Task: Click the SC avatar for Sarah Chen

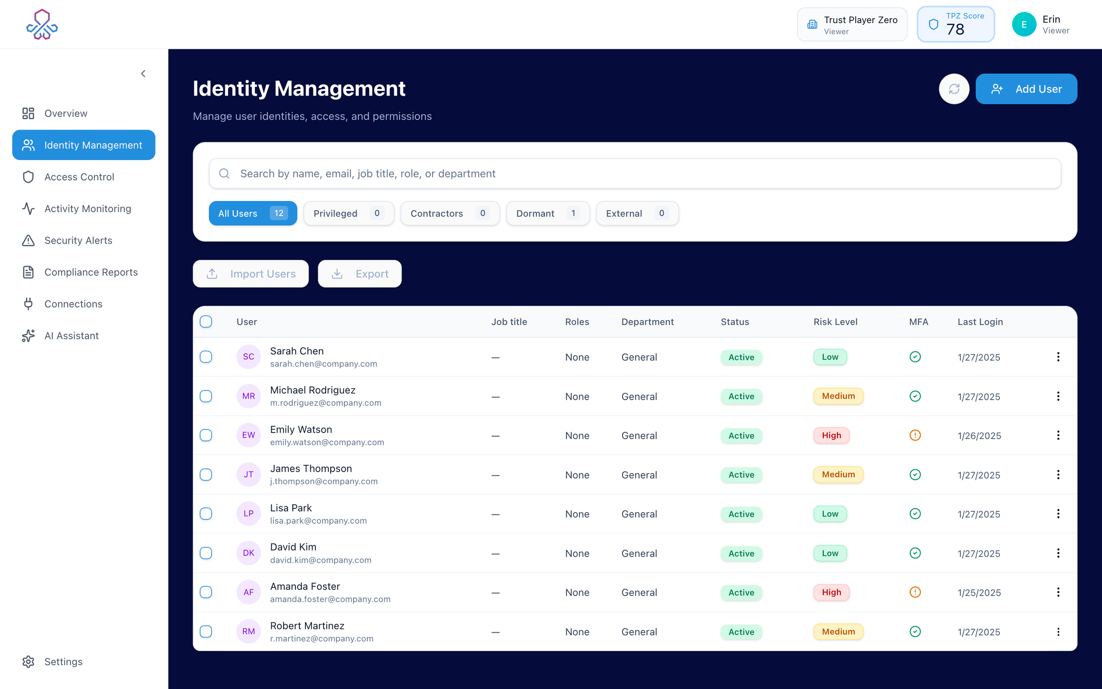Action: click(x=248, y=357)
